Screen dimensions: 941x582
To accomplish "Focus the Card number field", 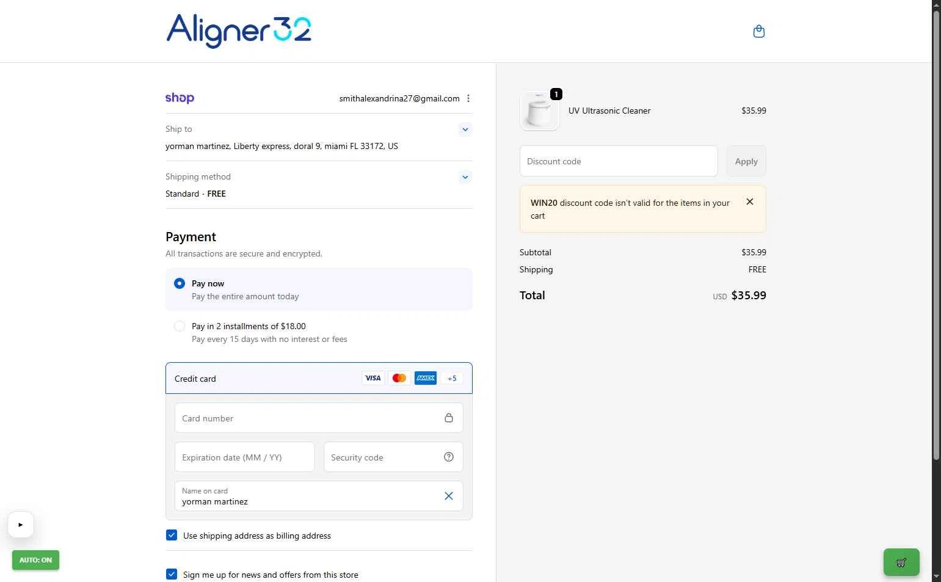I will pos(319,418).
